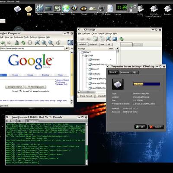173x173 pixels.
Task: Open the Special menu in KPackage
Action: tap(101, 33)
